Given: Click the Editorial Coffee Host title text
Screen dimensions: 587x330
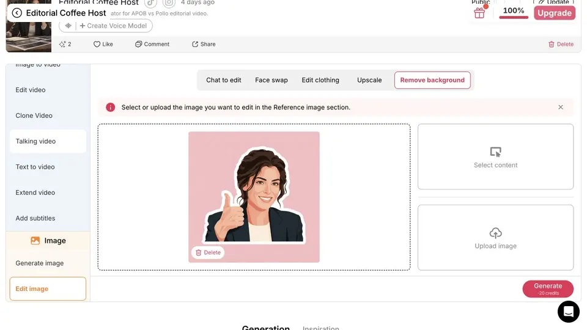Looking at the screenshot, I should point(66,13).
